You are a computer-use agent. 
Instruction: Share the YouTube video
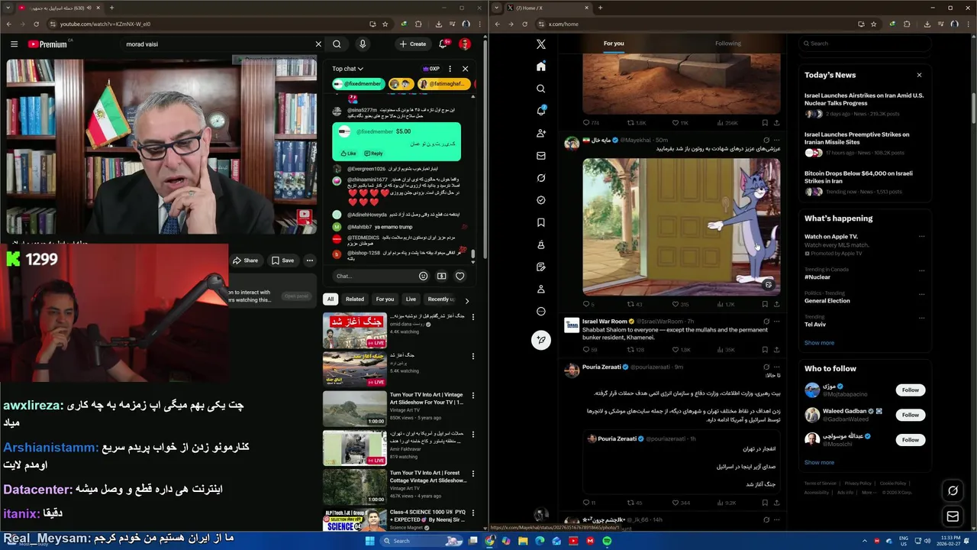point(245,260)
